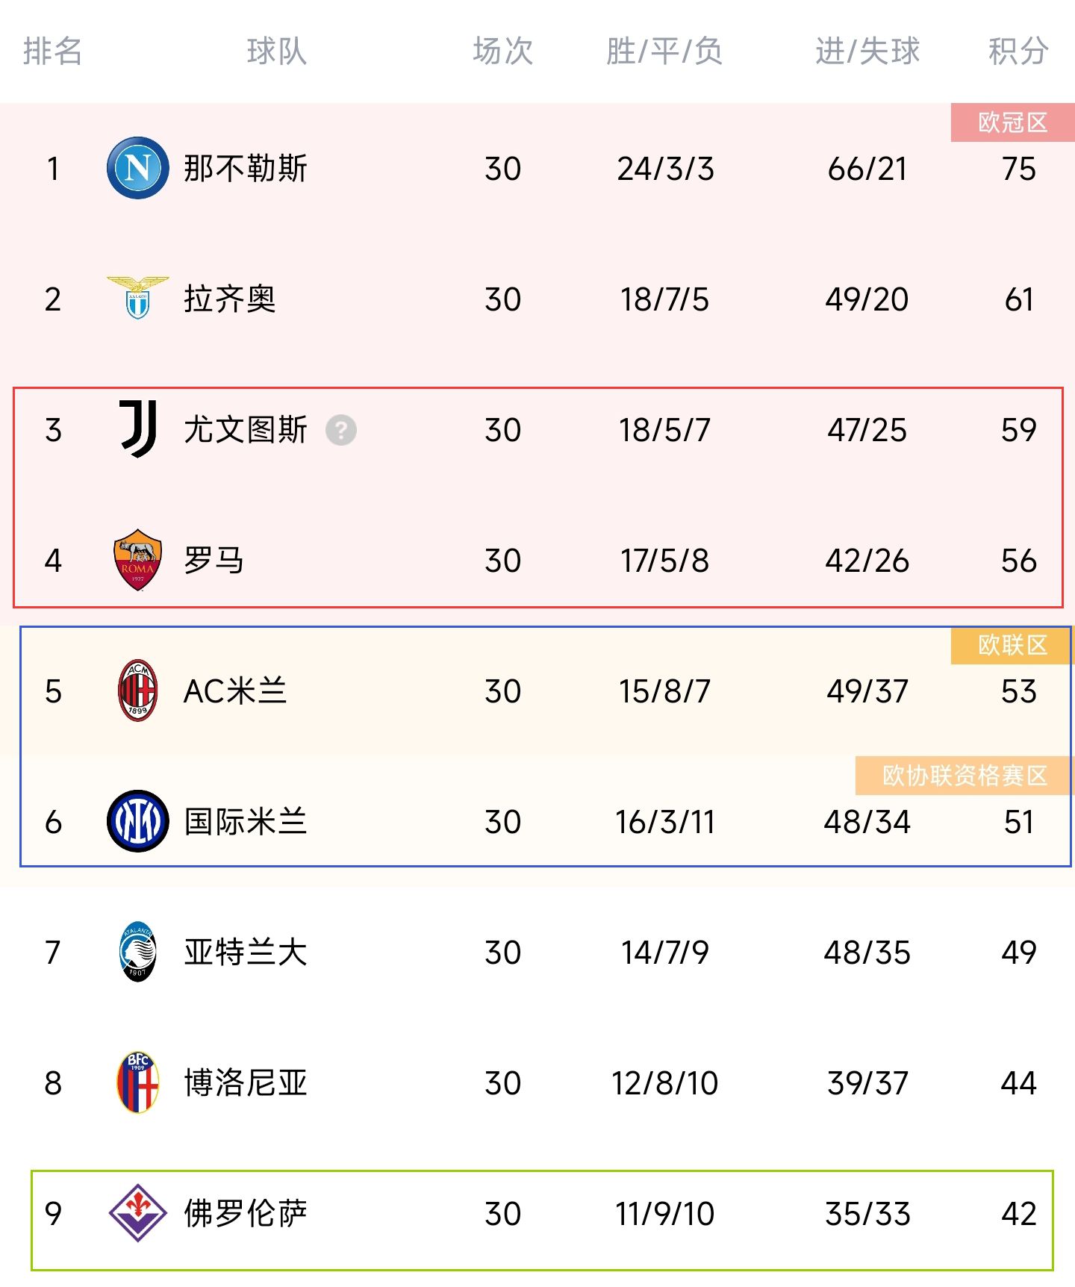Click the AC Milan badge
The image size is (1075, 1287).
[138, 691]
